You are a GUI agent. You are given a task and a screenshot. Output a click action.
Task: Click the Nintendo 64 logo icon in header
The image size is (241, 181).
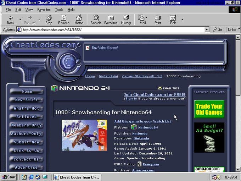click(x=55, y=88)
